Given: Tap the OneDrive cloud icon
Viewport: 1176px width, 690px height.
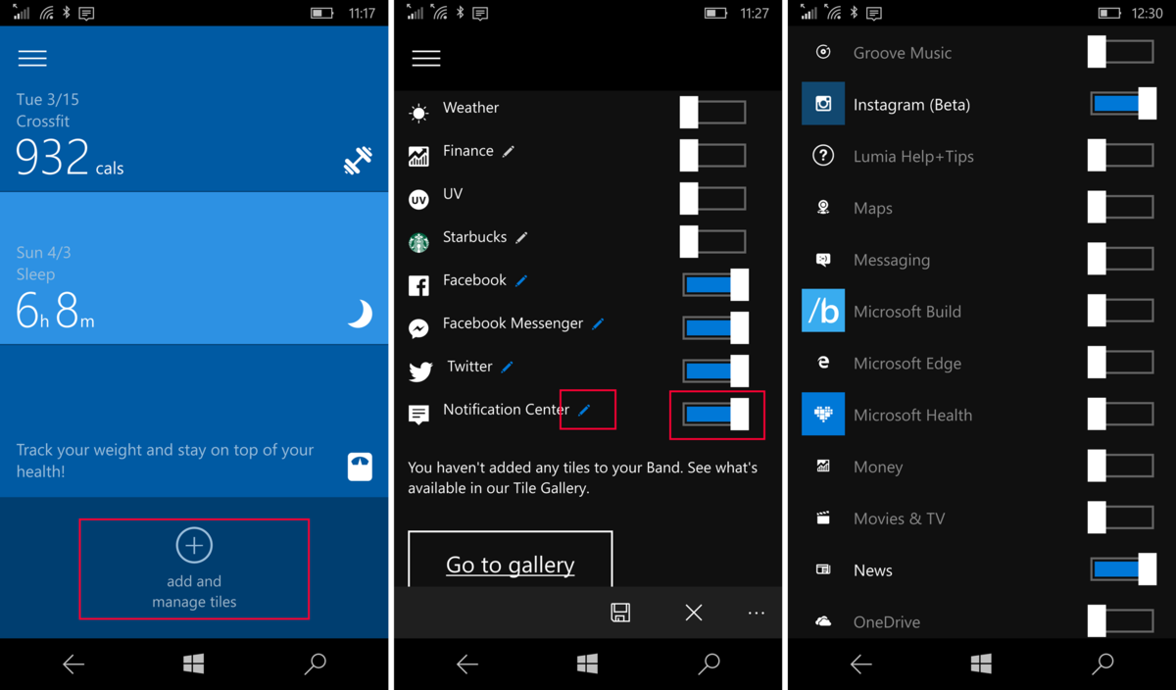Looking at the screenshot, I should (x=823, y=621).
